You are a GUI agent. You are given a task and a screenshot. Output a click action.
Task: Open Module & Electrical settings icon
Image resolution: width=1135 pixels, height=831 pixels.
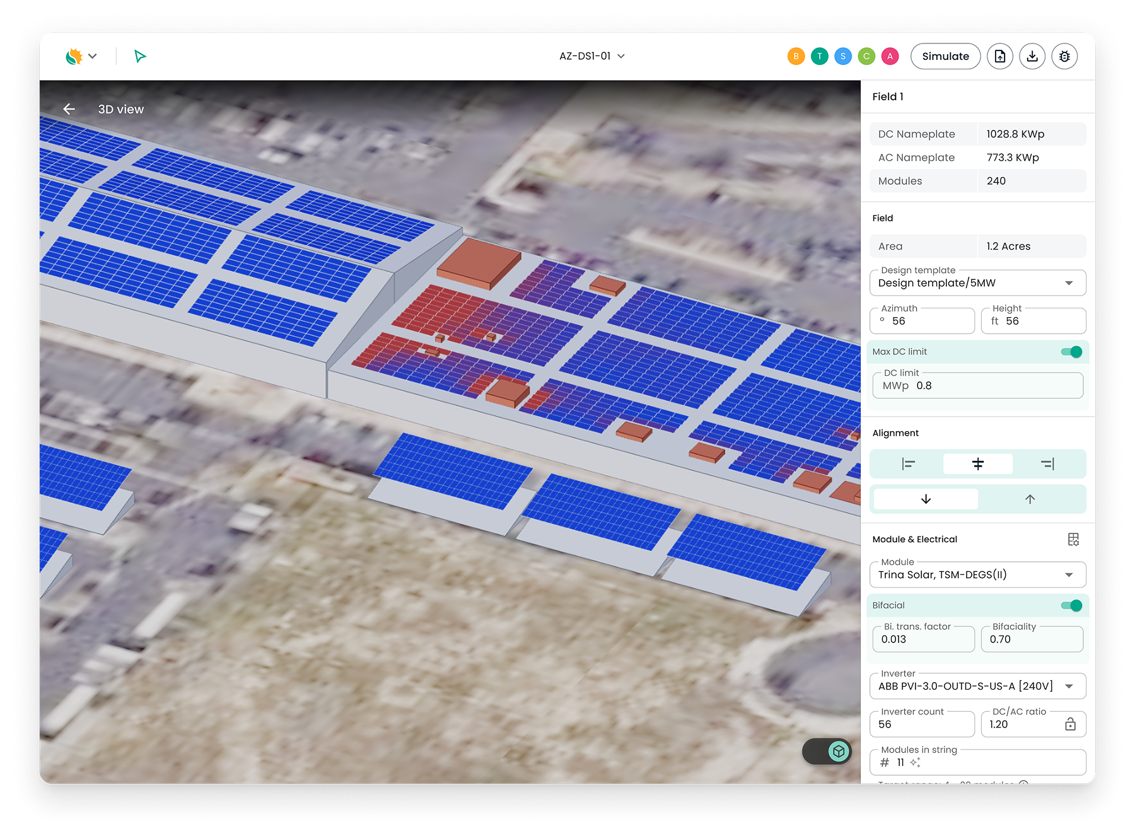coord(1073,539)
